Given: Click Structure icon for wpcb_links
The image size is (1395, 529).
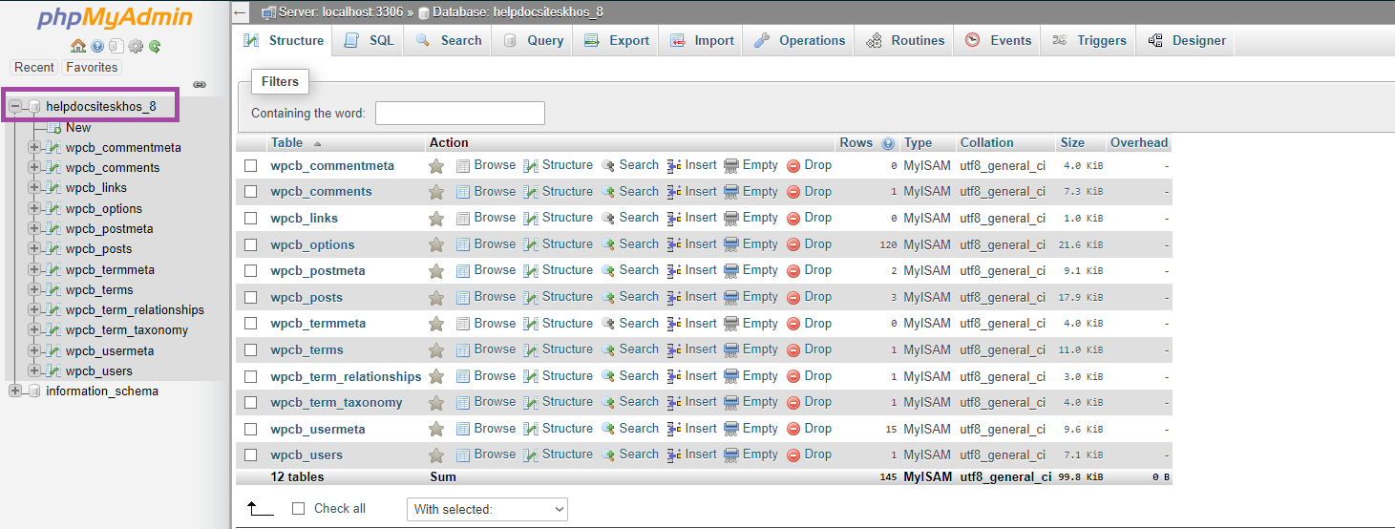Looking at the screenshot, I should tap(531, 218).
